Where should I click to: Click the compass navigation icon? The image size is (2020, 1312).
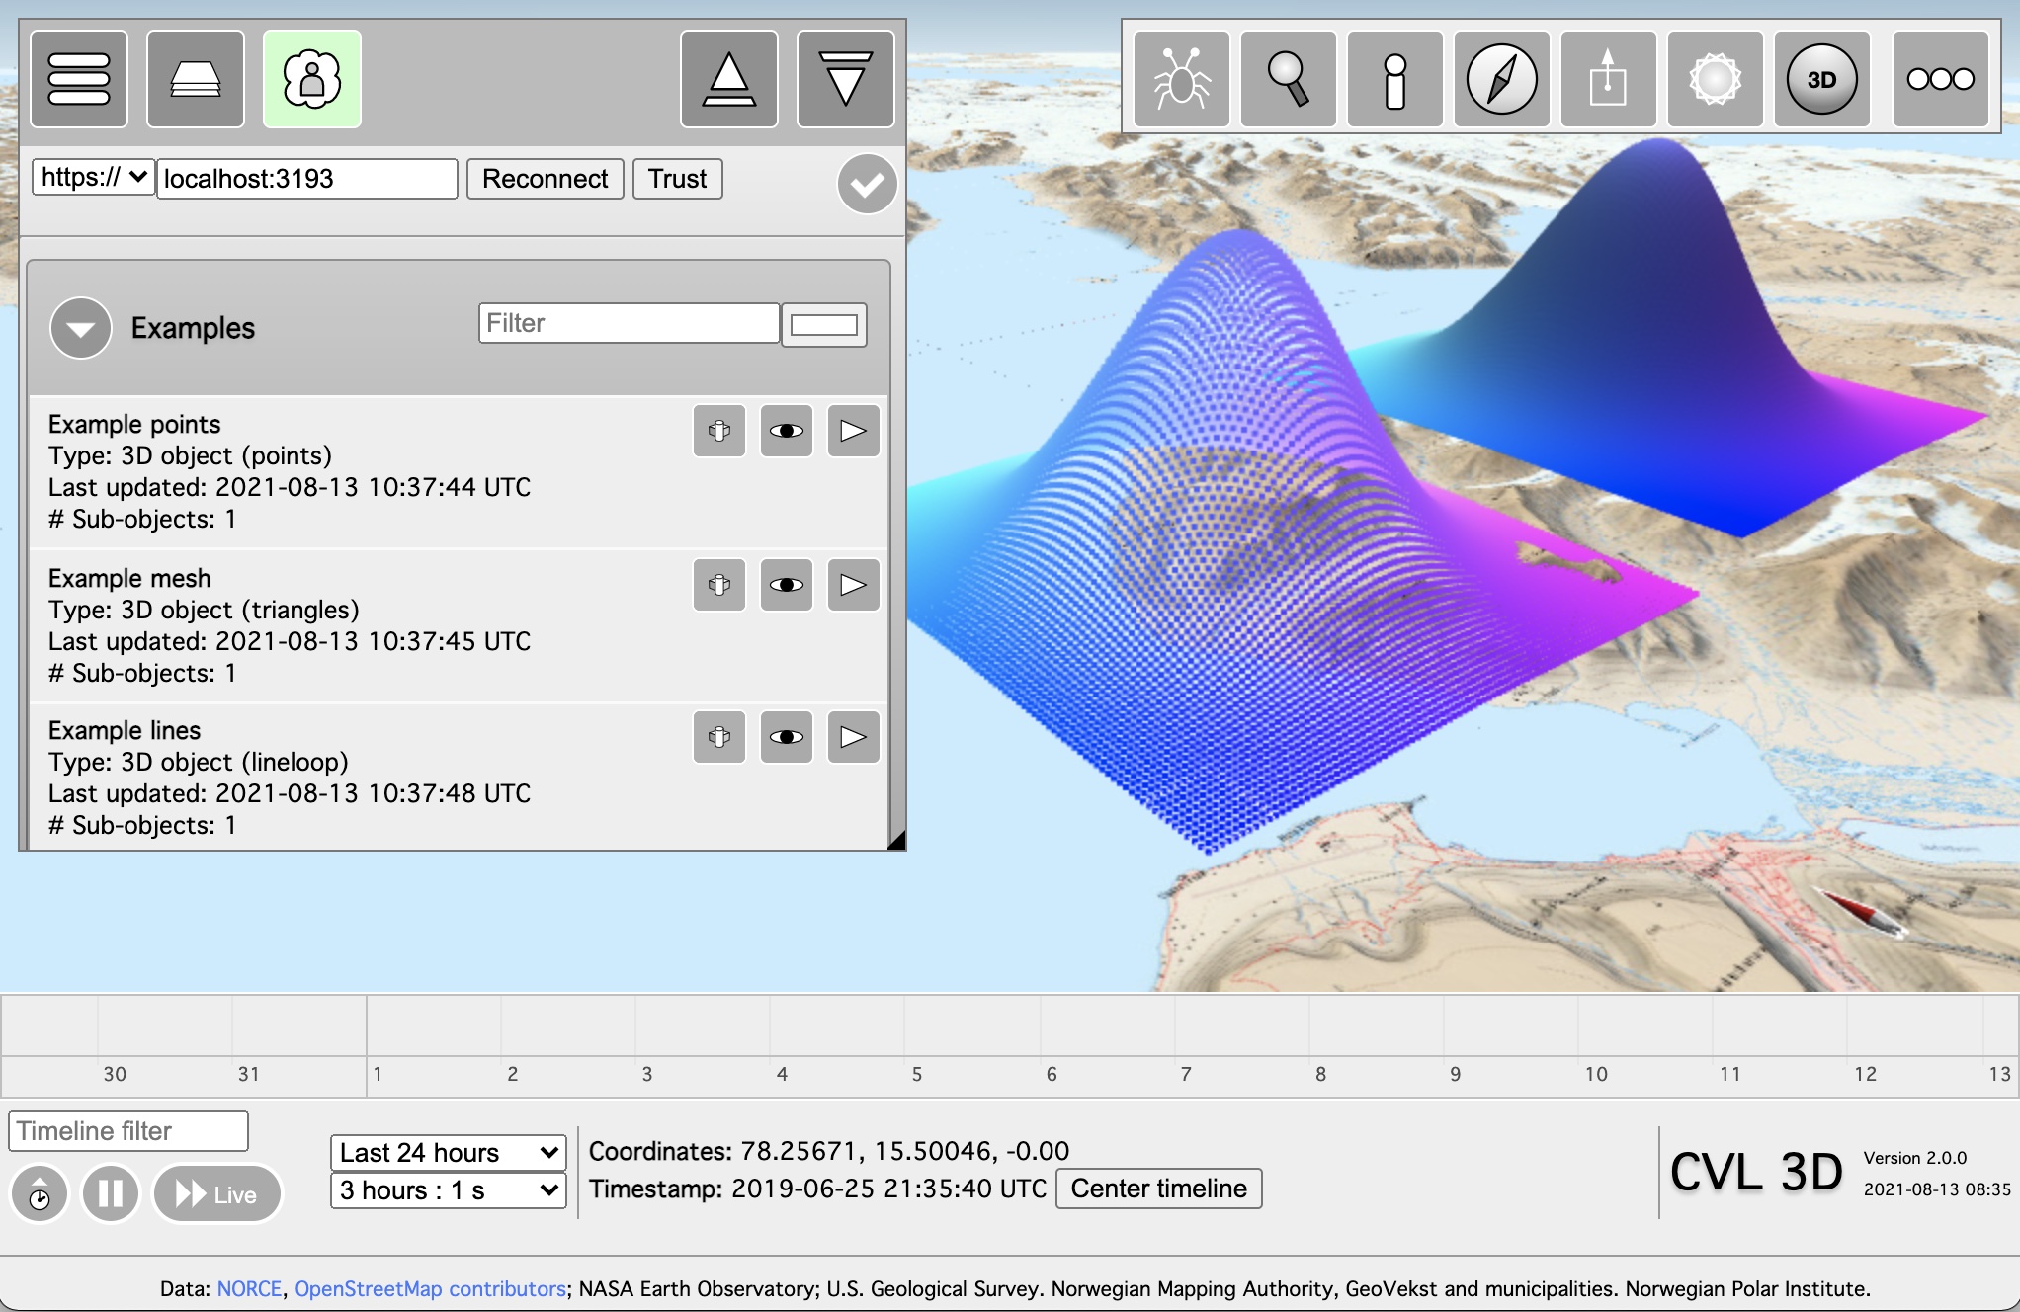click(x=1501, y=79)
